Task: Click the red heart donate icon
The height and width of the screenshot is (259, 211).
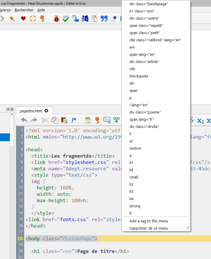Action: pyautogui.click(x=23, y=19)
